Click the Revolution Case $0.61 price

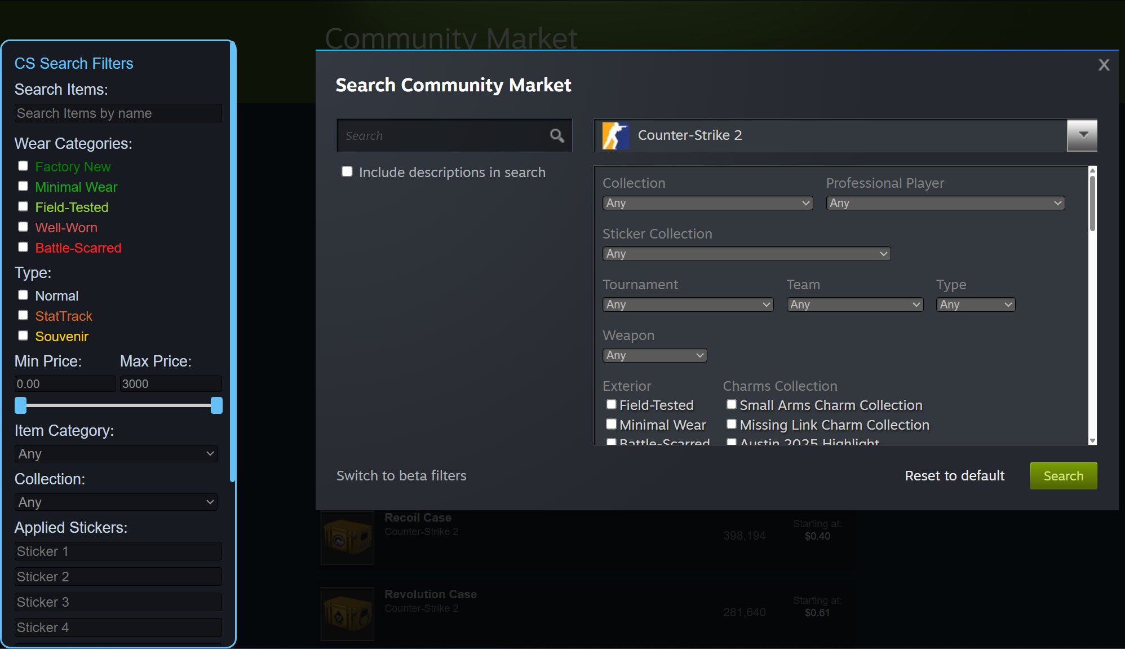(817, 612)
